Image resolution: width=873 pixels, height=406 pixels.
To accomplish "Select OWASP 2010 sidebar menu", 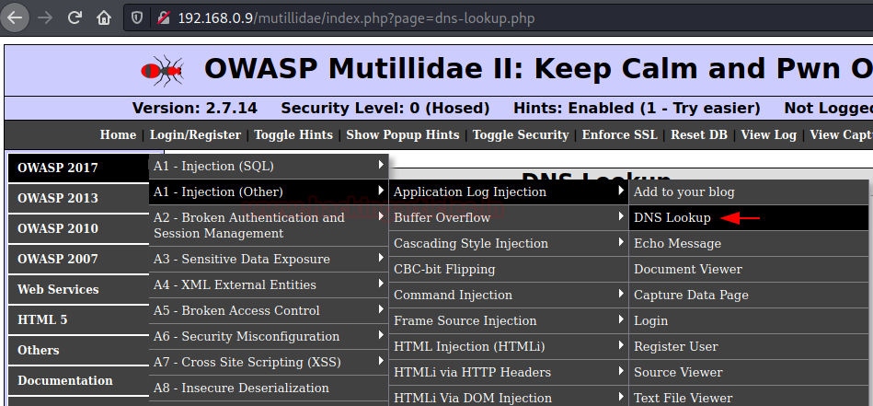I will [x=78, y=228].
